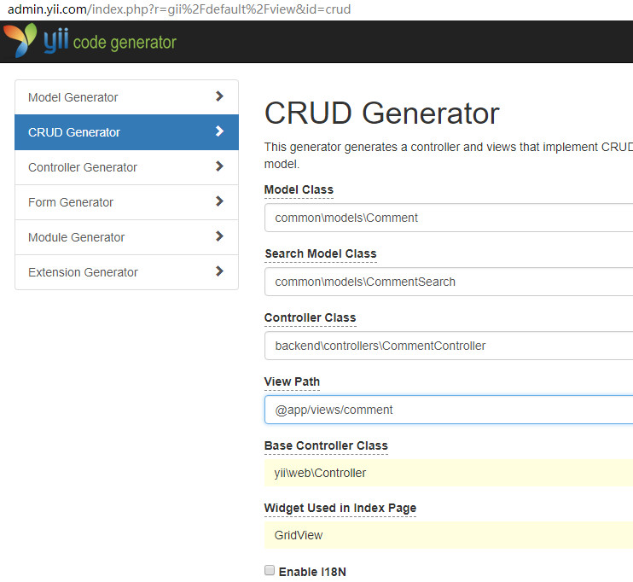633x582 pixels.
Task: Click the Form Generator chevron arrow
Action: 219,201
